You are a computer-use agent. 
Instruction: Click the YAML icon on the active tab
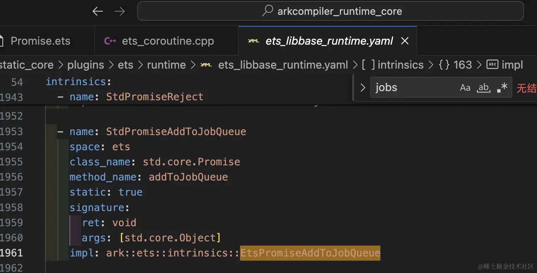tap(253, 41)
